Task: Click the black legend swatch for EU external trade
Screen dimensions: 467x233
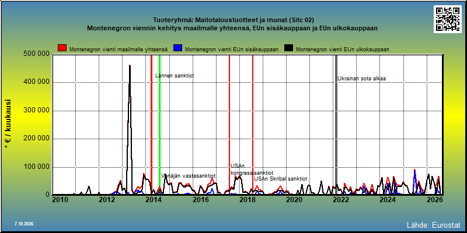Action: coord(288,48)
